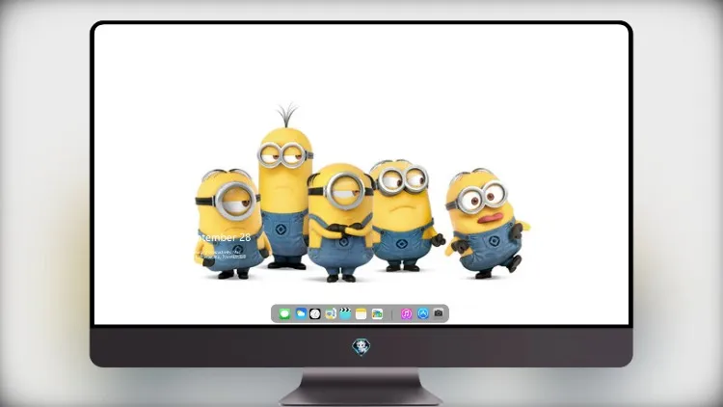This screenshot has width=723, height=407.
Task: Click the date text ending in "28"
Action: pyautogui.click(x=224, y=237)
